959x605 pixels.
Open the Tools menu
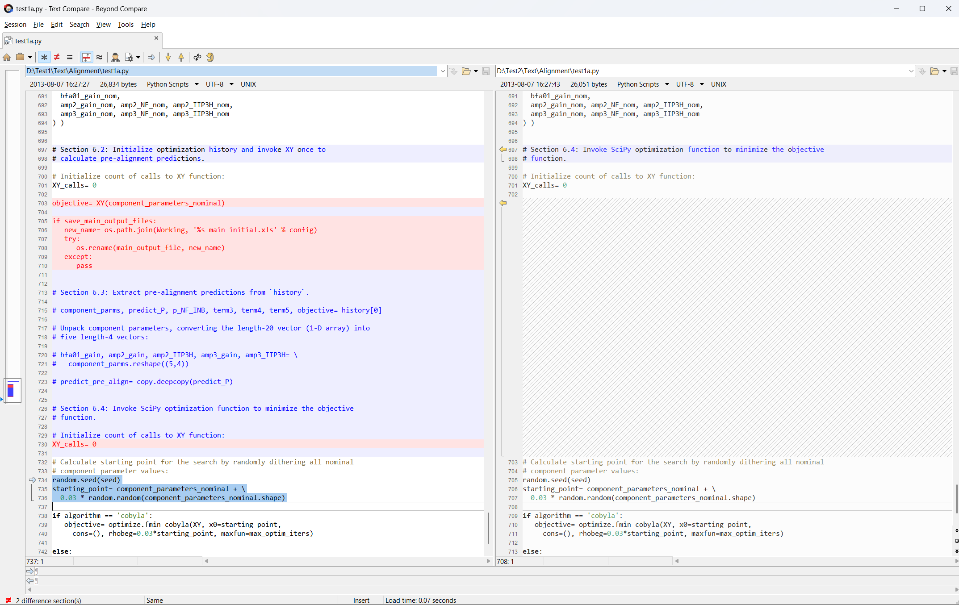pyautogui.click(x=126, y=25)
